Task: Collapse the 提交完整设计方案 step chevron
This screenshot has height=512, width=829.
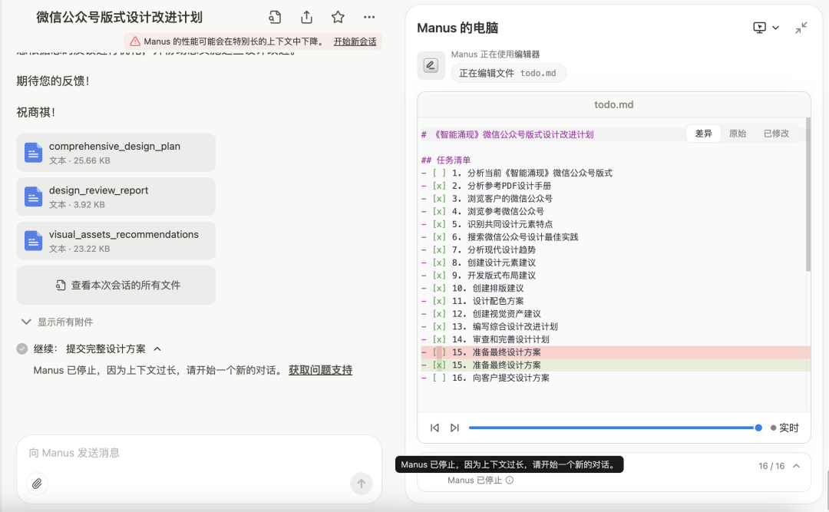Action: pos(157,349)
